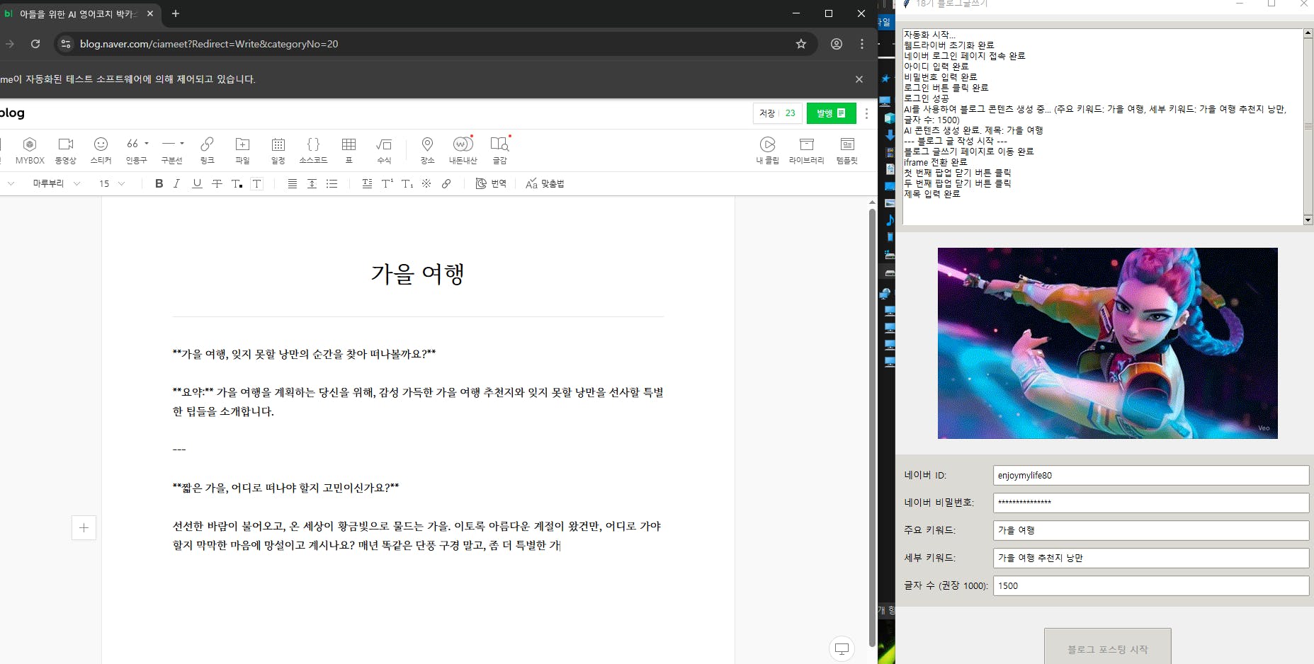
Task: Click the 저장 save button
Action: (767, 113)
